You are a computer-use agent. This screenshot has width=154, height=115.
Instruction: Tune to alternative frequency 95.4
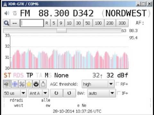pos(133,38)
